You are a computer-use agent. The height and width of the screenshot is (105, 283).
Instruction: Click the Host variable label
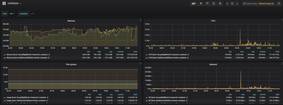(5, 14)
